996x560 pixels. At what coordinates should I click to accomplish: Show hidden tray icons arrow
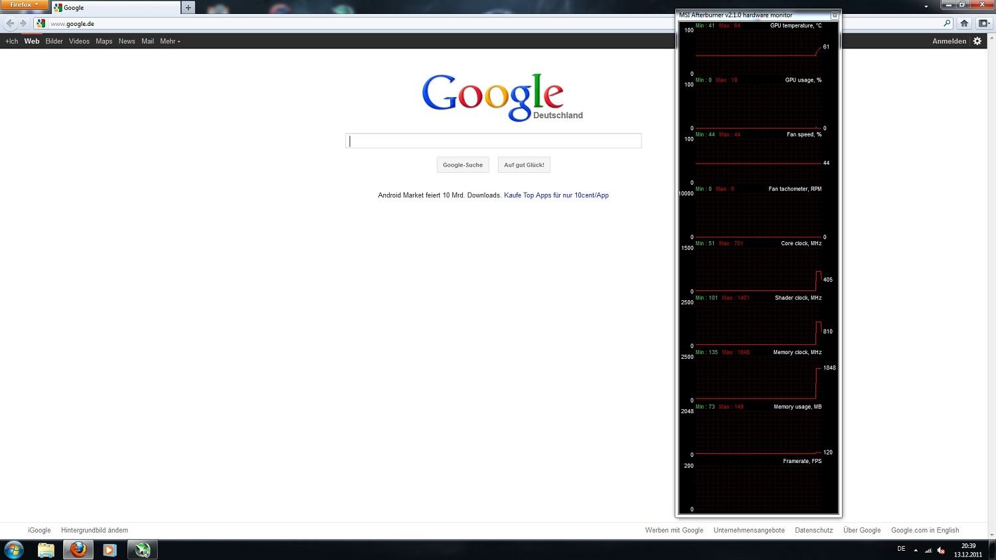coord(916,550)
